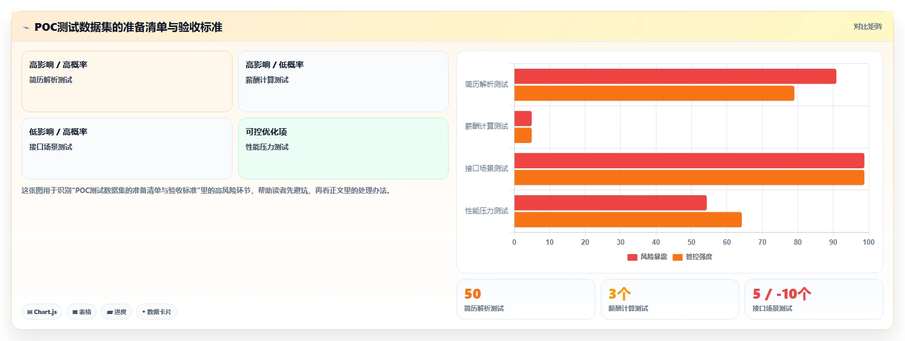This screenshot has height=341, width=905.
Task: Click the red 简历解析测试 risk bar
Action: 675,76
